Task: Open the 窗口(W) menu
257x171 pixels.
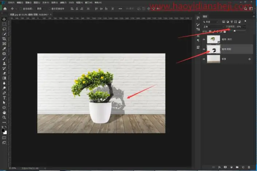Action: point(89,3)
